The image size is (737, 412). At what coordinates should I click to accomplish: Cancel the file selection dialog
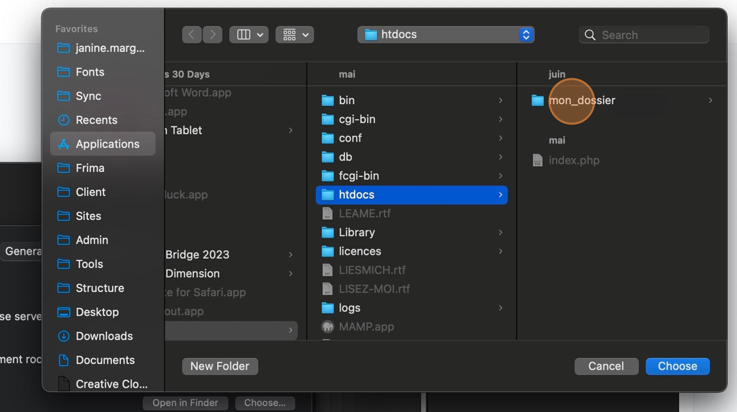pyautogui.click(x=606, y=366)
